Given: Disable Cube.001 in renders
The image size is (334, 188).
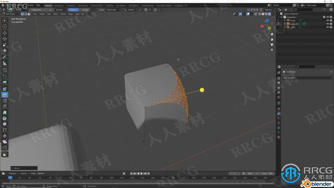Looking at the screenshot, I should (331, 24).
